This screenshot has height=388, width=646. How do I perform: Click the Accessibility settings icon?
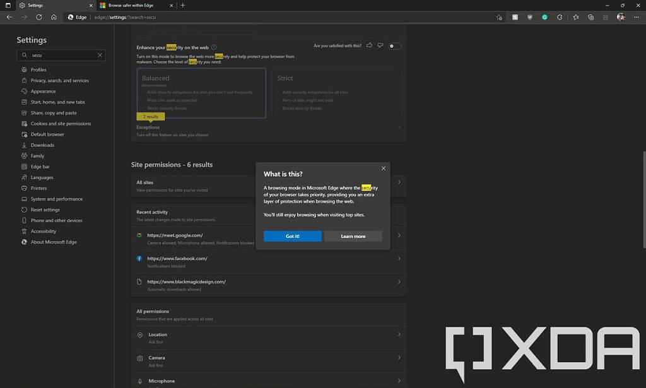point(23,231)
